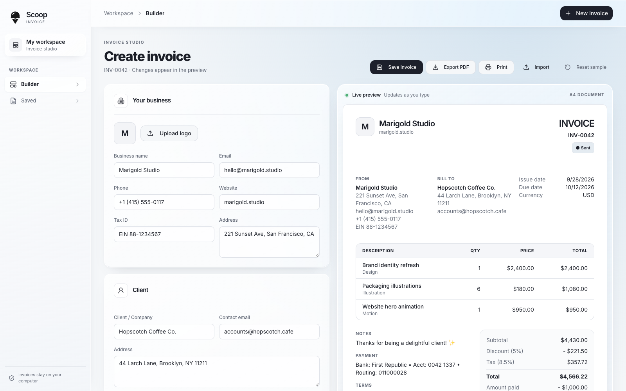Click the A4 DOCUMENT label
This screenshot has width=626, height=391.
point(586,95)
